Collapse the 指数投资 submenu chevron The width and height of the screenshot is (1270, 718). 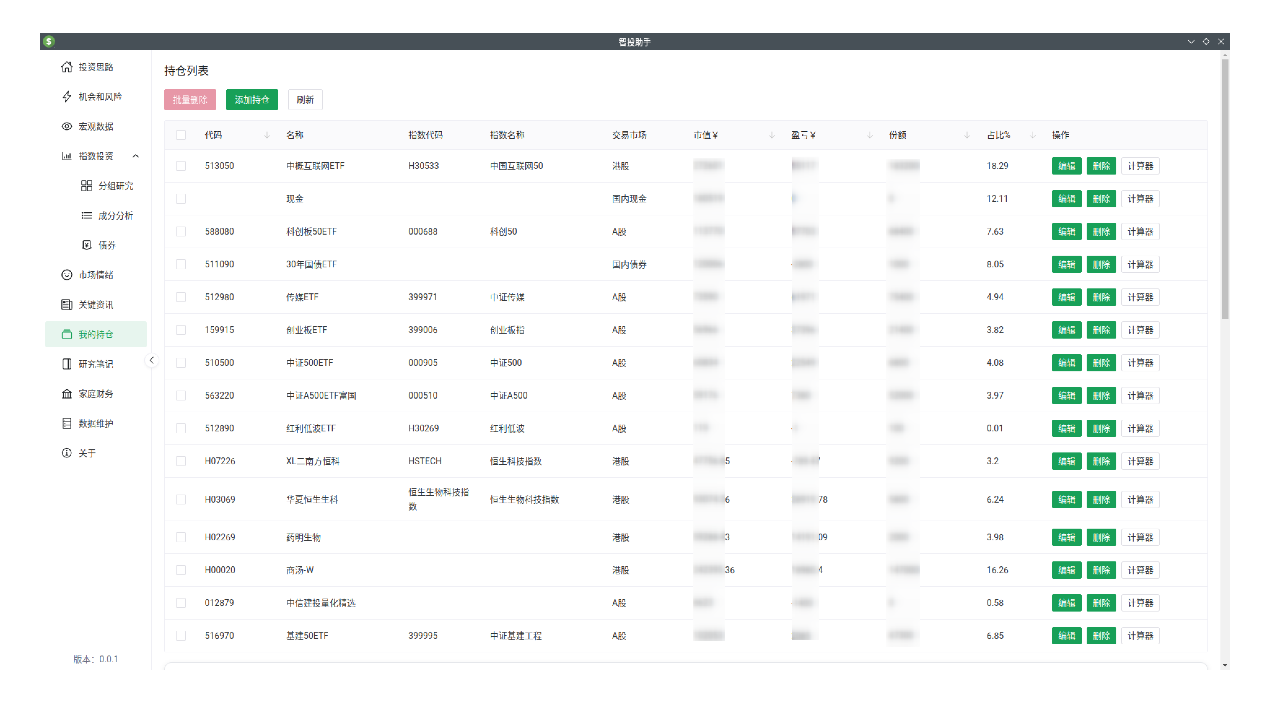136,156
